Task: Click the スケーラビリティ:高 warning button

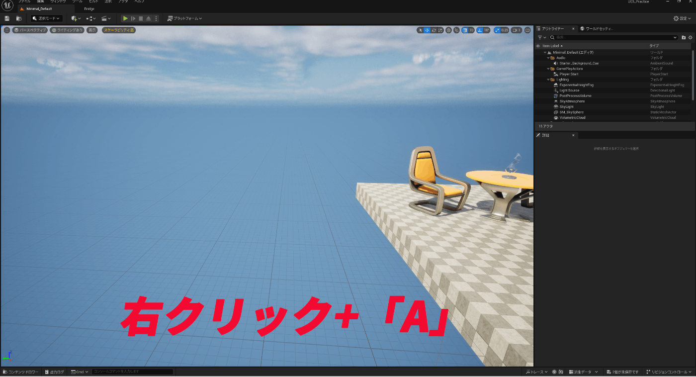Action: pos(119,30)
